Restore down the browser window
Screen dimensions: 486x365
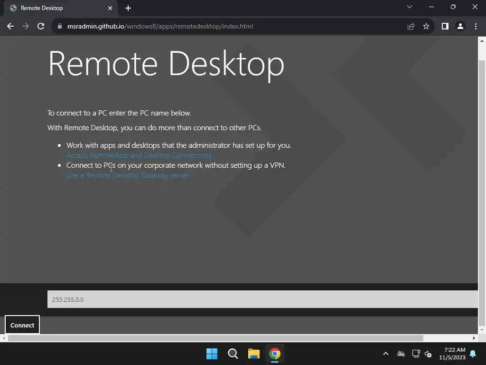click(453, 7)
